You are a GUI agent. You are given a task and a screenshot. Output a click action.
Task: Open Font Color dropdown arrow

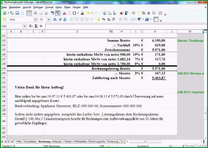pyautogui.click(x=151, y=20)
